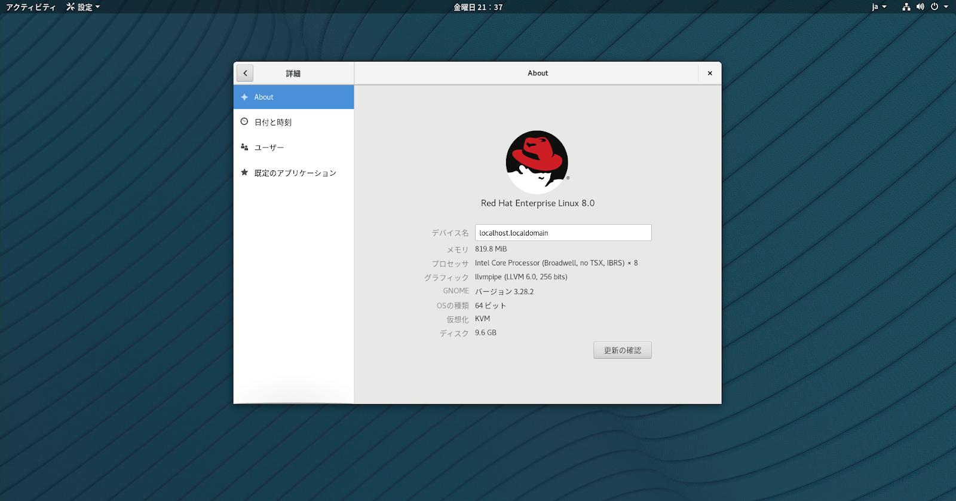The image size is (956, 501).
Task: Click the llvmpipe graphics value
Action: coord(521,277)
